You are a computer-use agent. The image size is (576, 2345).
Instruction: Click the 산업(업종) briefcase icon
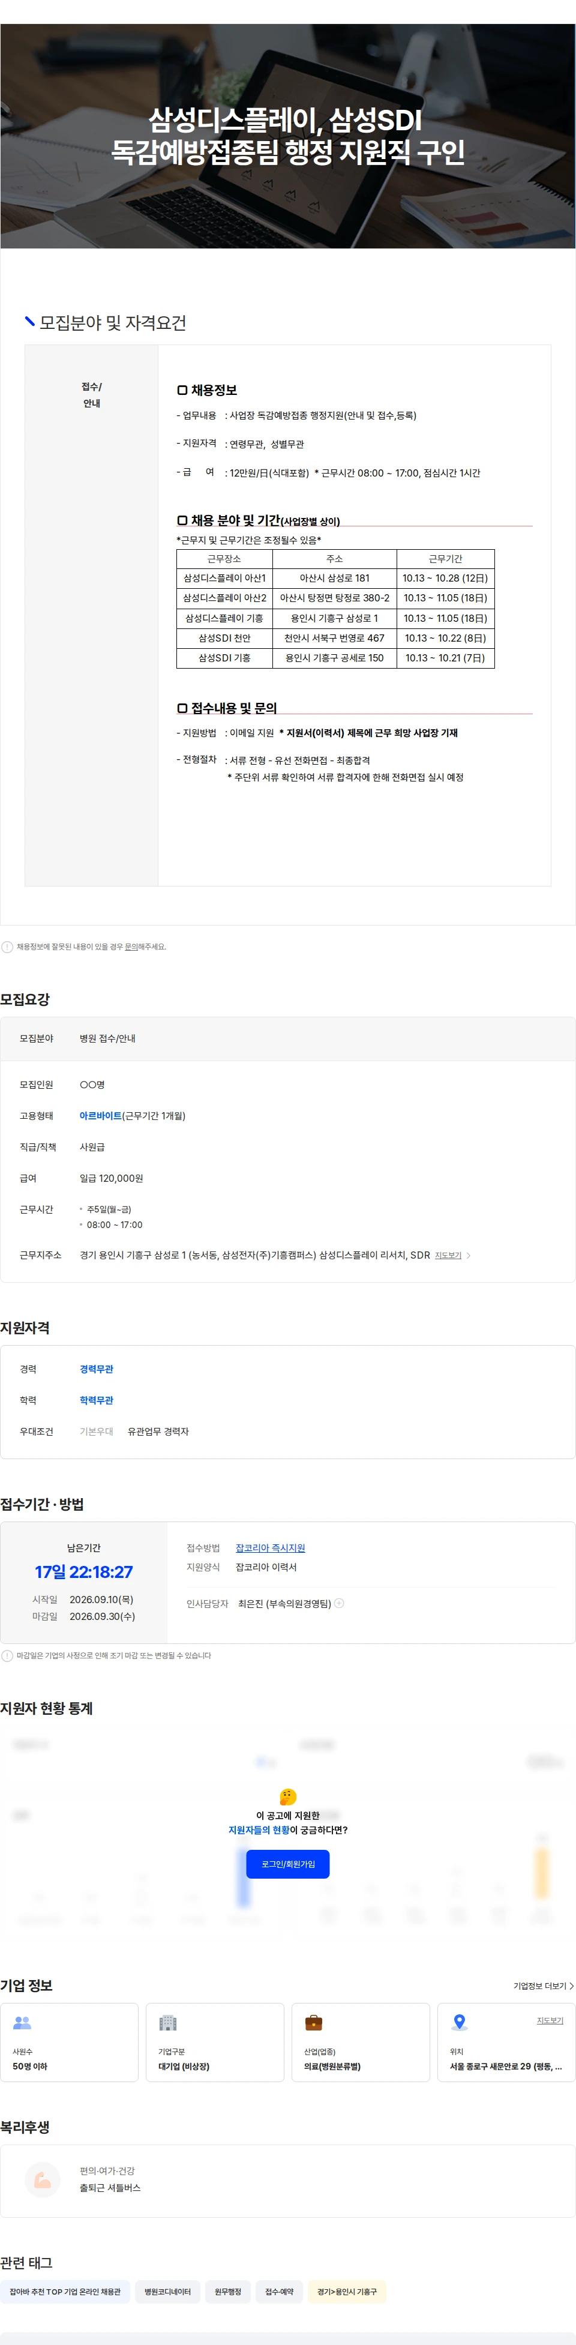pos(313,2022)
